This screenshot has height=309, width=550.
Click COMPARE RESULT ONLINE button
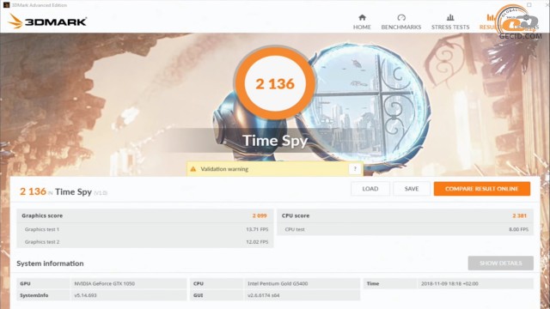coord(481,189)
